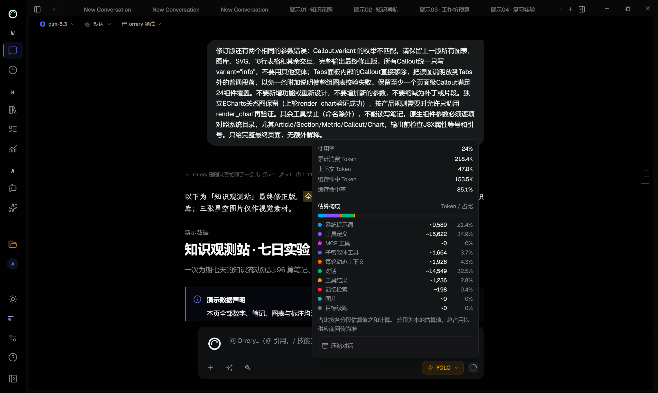Click the 子智能体工具 row
Image resolution: width=658 pixels, height=393 pixels.
(x=395, y=253)
